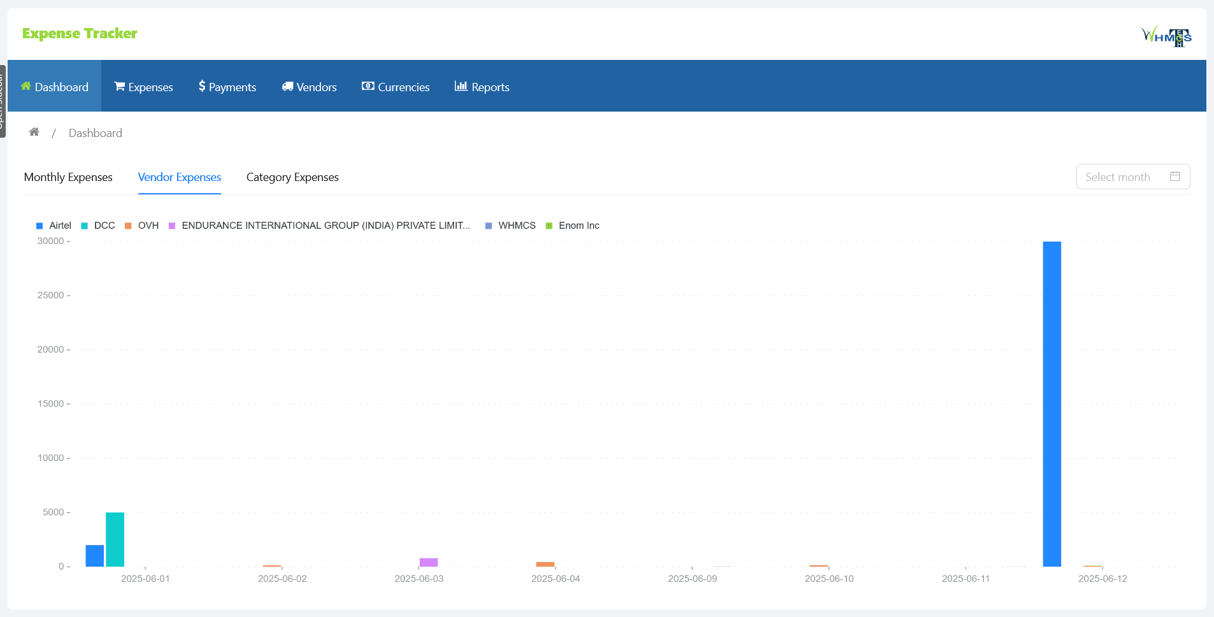
Task: Click the Enom Inc green legend swatch
Action: [549, 226]
